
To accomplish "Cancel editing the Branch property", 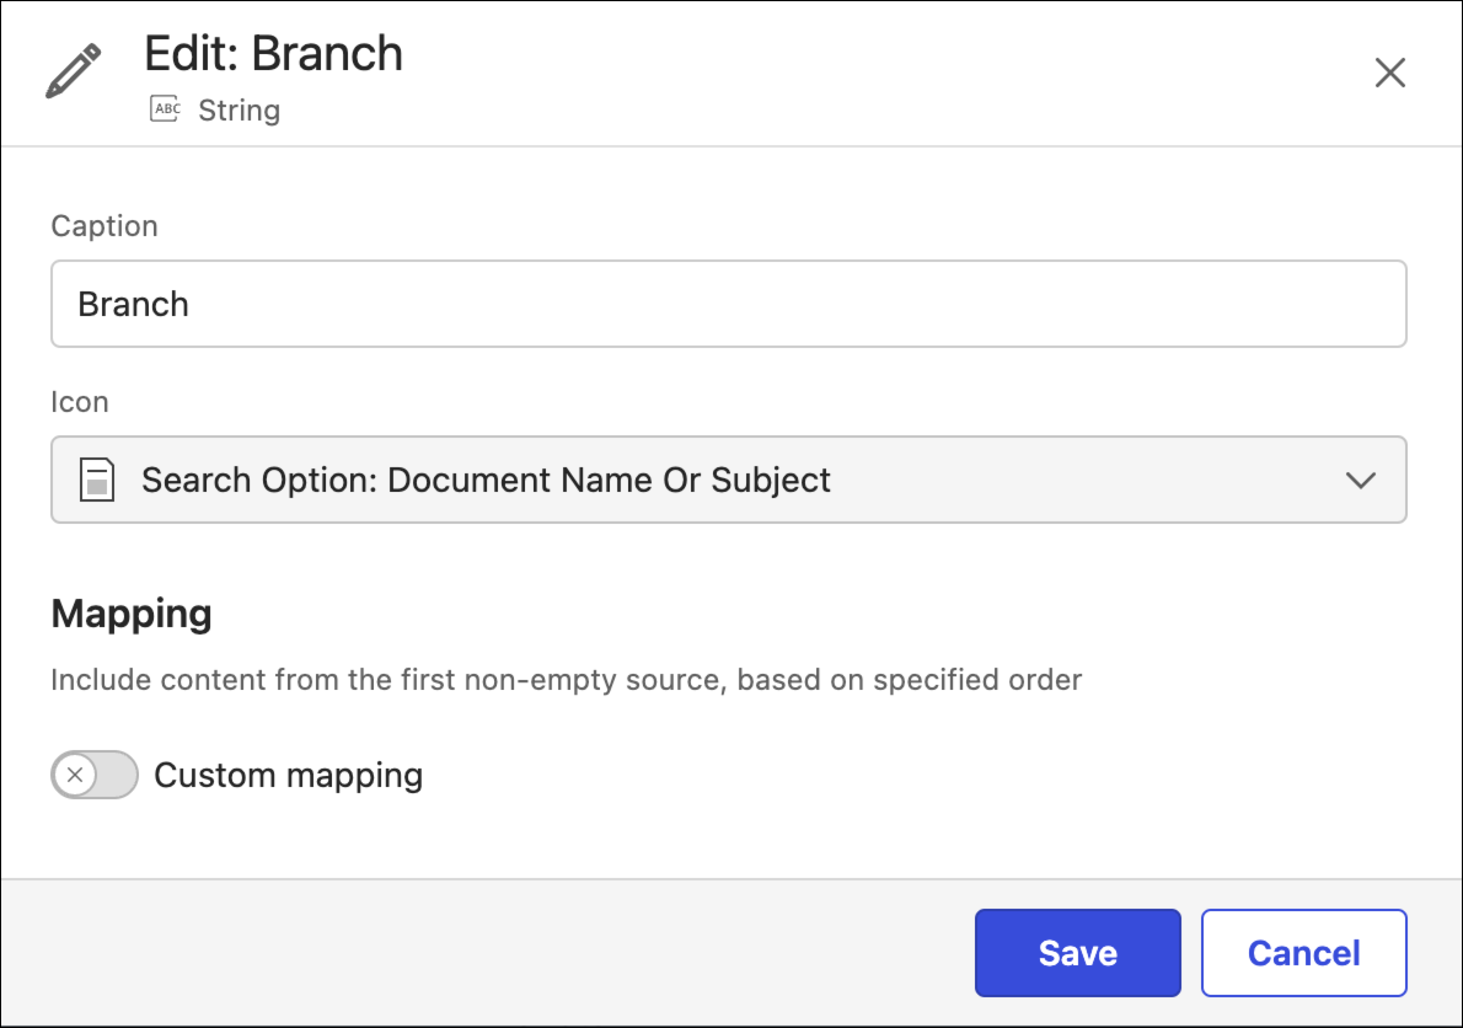I will pyautogui.click(x=1303, y=953).
